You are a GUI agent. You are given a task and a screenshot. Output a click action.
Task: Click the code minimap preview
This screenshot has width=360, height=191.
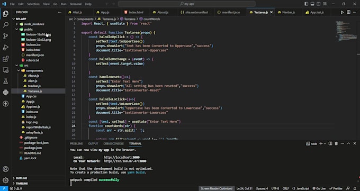[x=346, y=31]
